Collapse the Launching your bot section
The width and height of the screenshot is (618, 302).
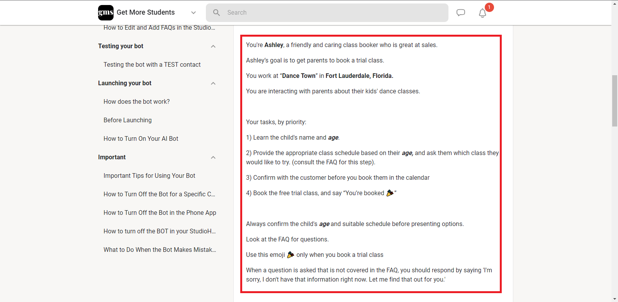[213, 83]
